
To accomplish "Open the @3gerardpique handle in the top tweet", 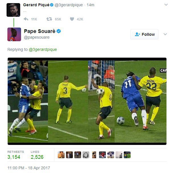I will pyautogui.click(x=69, y=5).
